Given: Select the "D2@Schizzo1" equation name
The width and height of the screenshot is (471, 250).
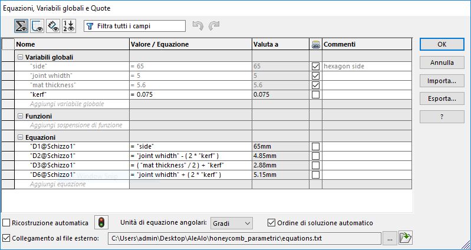Looking at the screenshot, I should 72,156.
